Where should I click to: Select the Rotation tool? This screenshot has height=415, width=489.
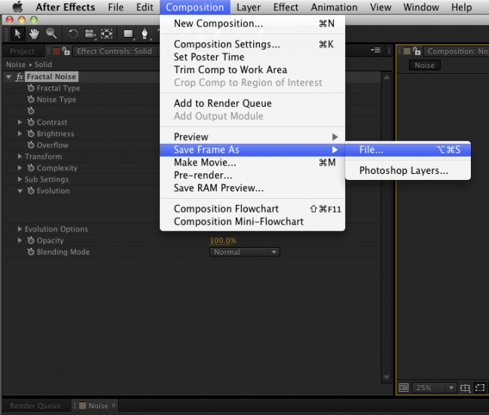pyautogui.click(x=73, y=34)
